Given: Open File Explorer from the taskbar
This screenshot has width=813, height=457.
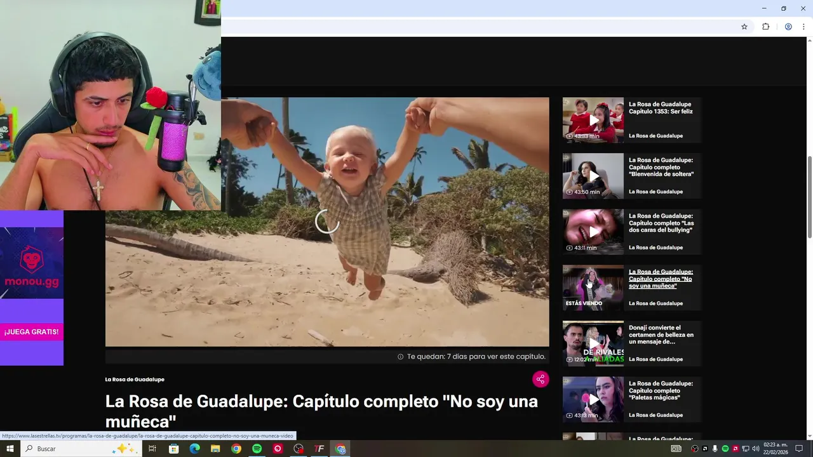Looking at the screenshot, I should tap(215, 449).
